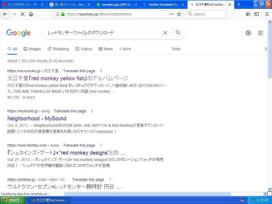
Task: Open the Library icon in toolbar
Action: [248, 14]
